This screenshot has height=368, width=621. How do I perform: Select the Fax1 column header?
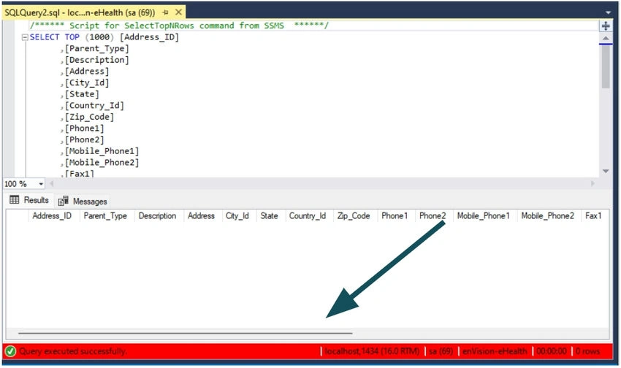594,216
